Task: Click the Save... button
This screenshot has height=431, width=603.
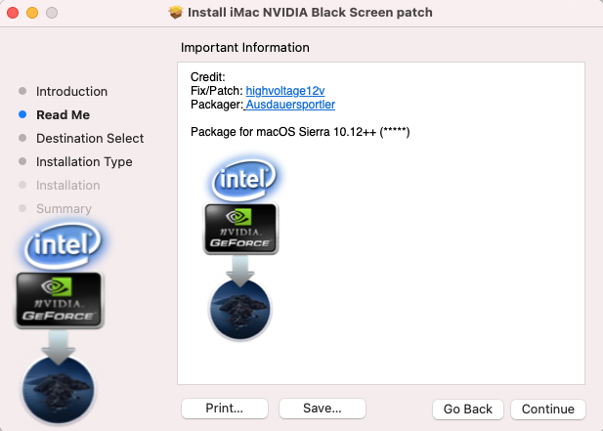Action: (322, 409)
